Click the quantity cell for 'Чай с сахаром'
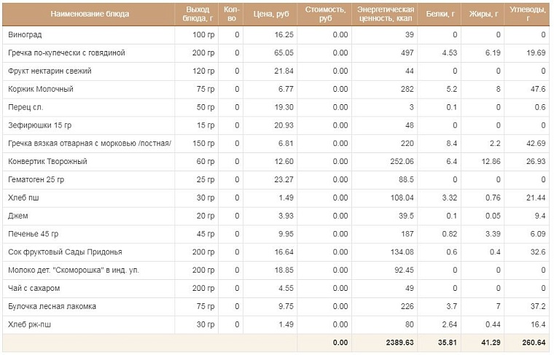Viewport: 554px width, 355px height. (231, 288)
